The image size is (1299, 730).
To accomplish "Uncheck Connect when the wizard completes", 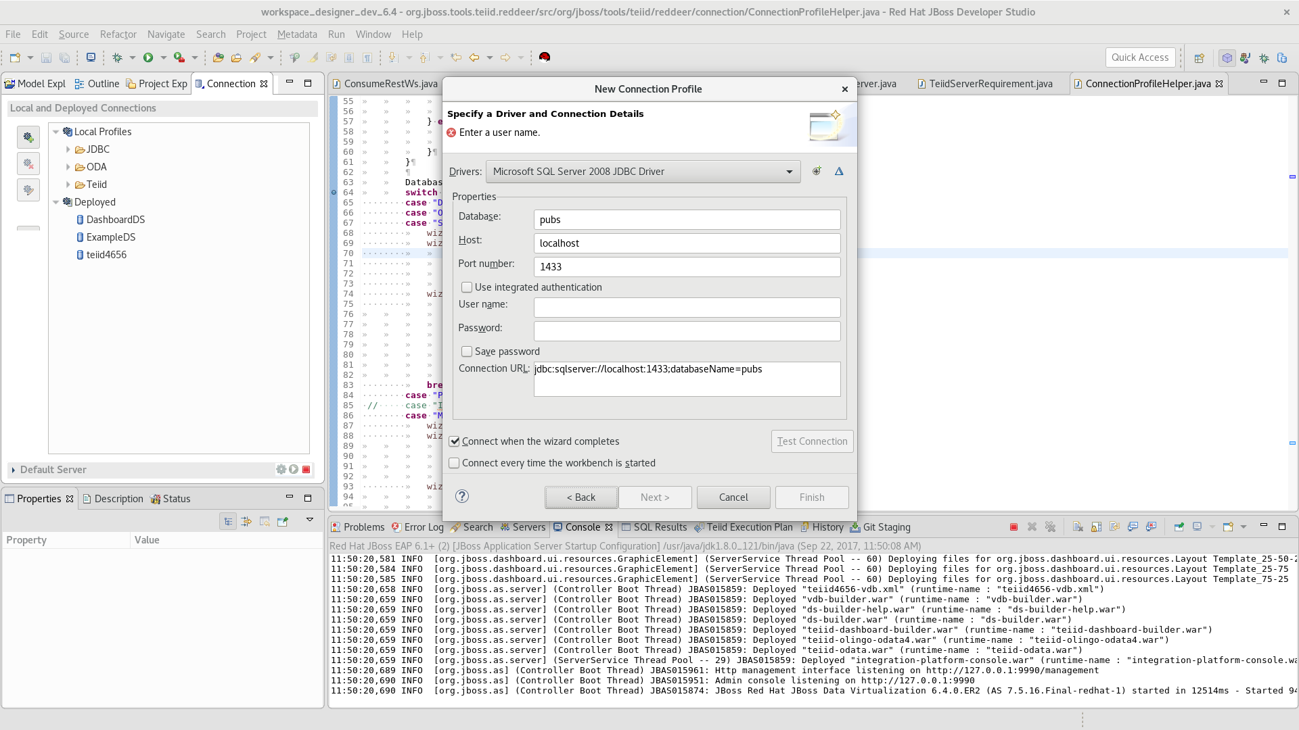I will (455, 441).
